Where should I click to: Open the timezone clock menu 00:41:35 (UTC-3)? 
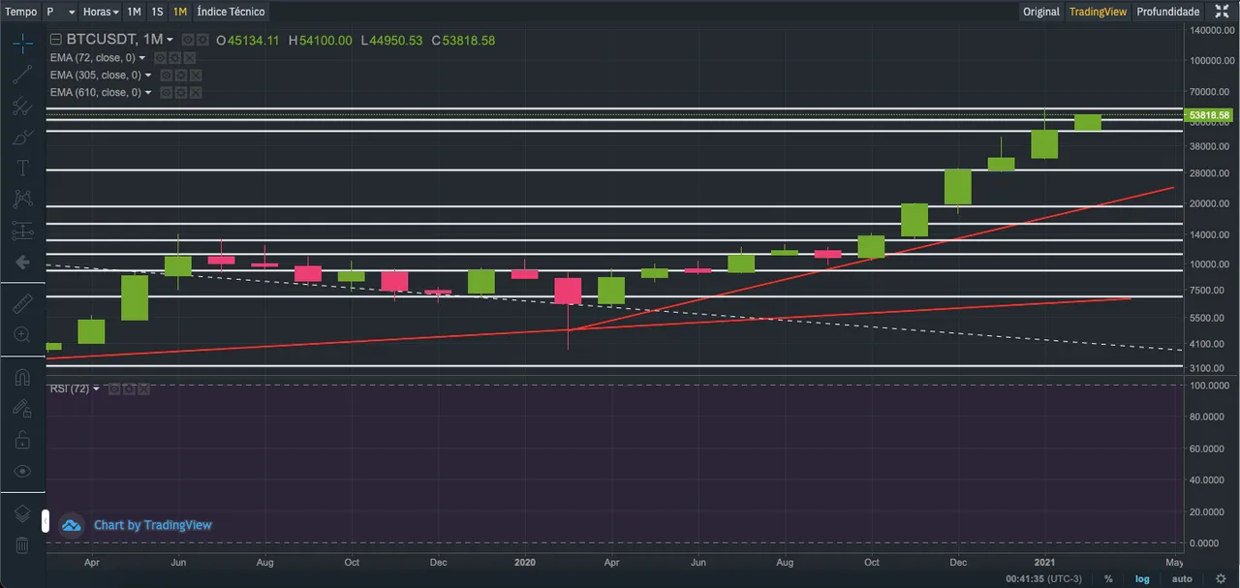point(1043,578)
